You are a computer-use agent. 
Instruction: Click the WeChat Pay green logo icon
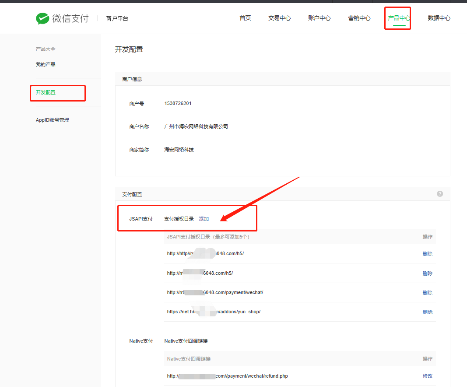[x=42, y=18]
